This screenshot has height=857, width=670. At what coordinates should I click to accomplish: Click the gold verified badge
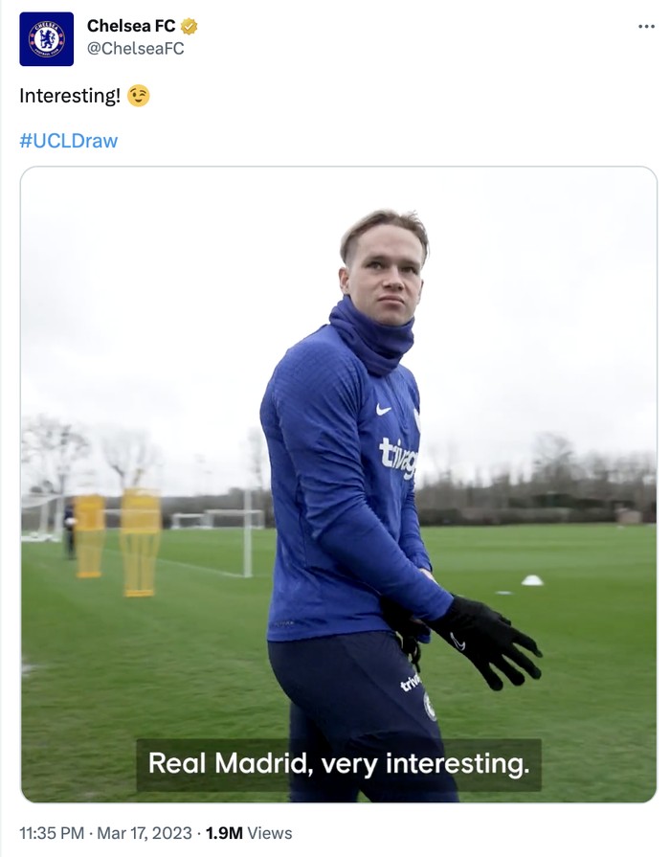pos(190,27)
